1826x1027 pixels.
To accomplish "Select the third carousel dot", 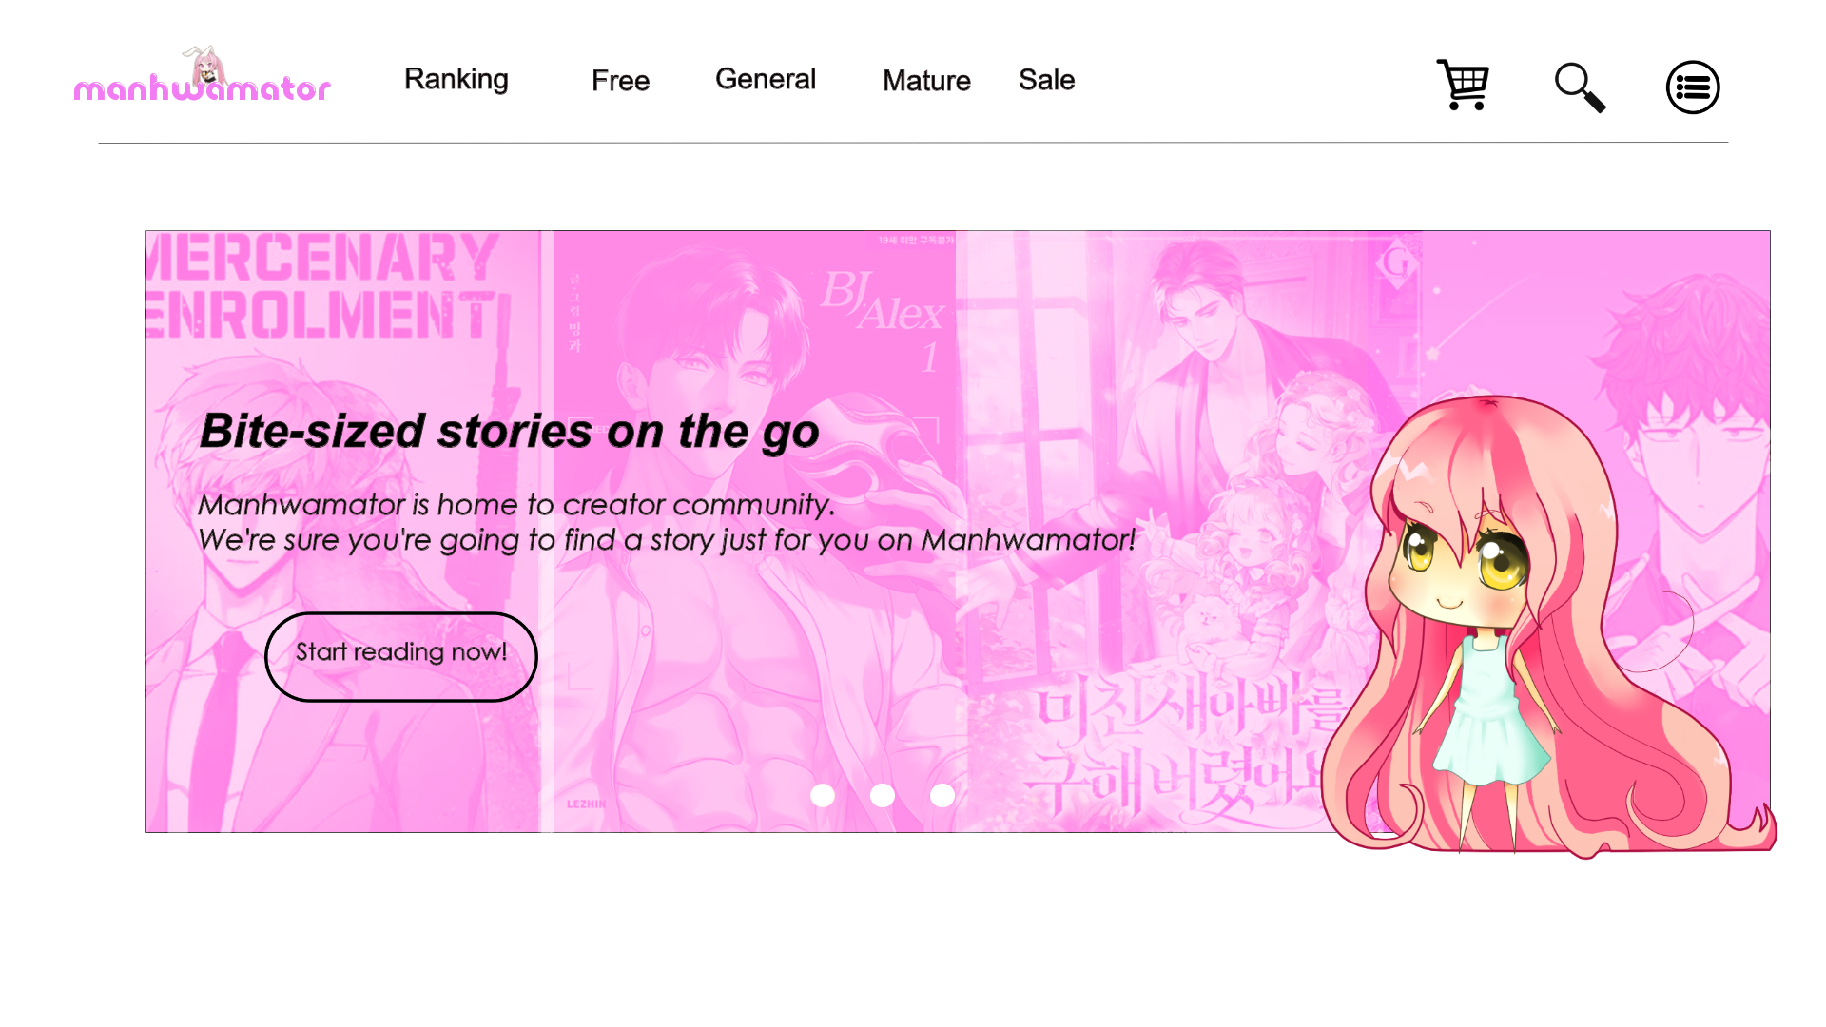I will click(x=942, y=795).
